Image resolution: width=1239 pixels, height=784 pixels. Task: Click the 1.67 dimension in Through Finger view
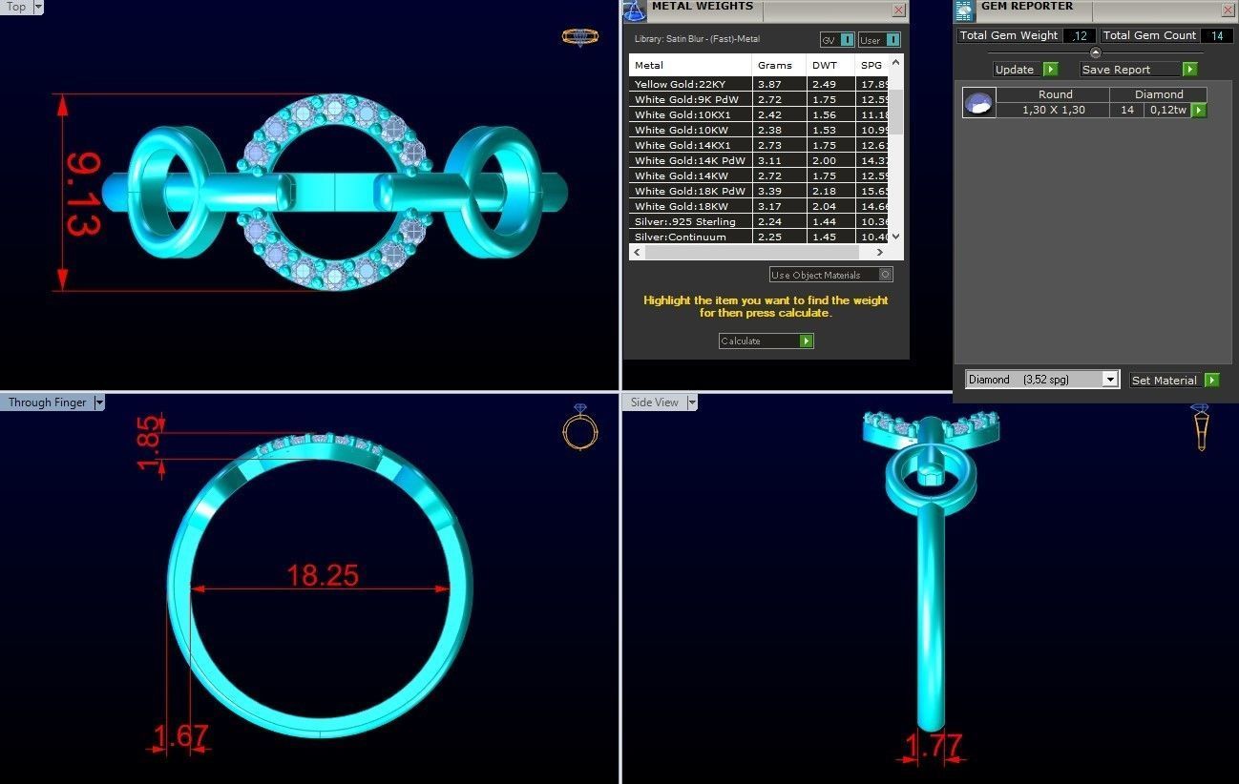tap(180, 737)
